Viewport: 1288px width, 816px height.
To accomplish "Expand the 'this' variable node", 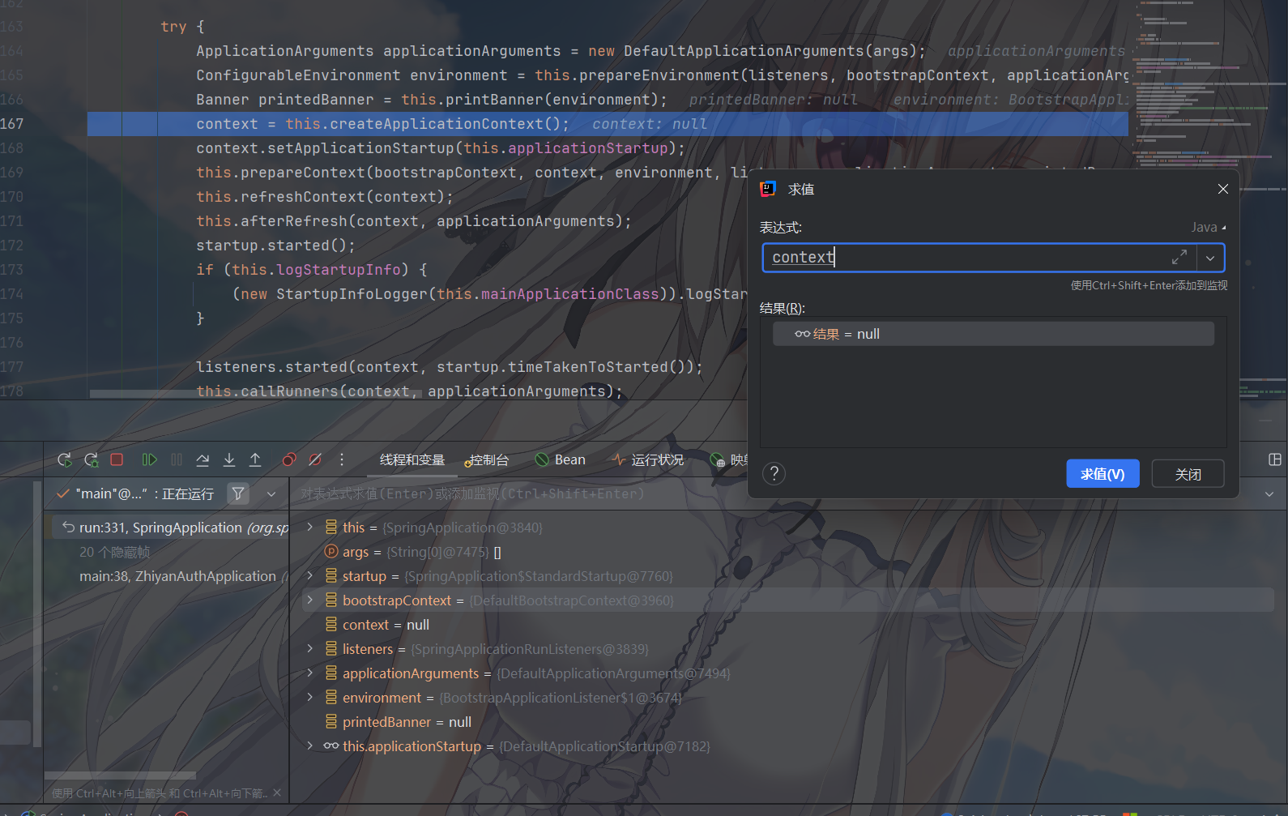I will click(309, 528).
